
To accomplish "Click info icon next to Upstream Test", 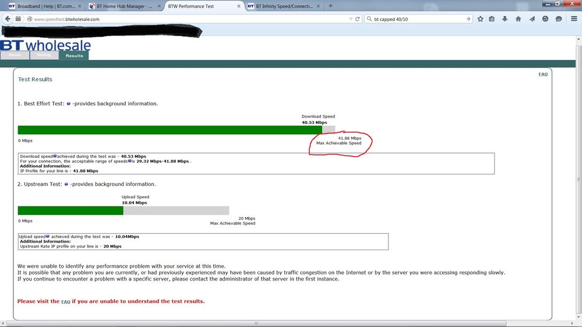I will click(x=66, y=184).
